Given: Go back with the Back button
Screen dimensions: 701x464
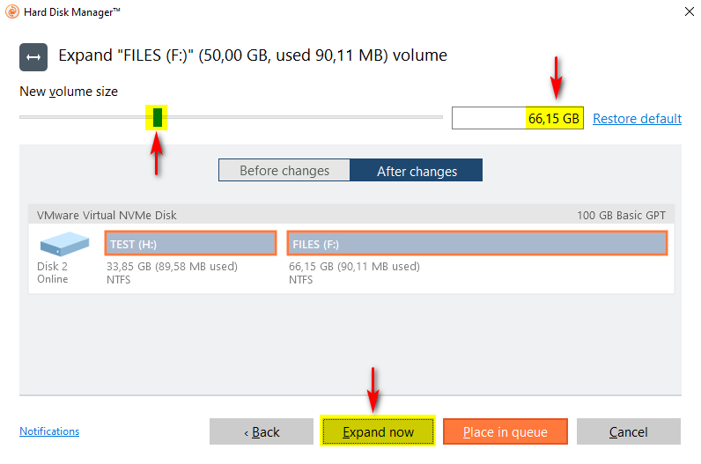Looking at the screenshot, I should point(262,431).
